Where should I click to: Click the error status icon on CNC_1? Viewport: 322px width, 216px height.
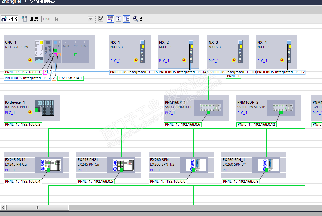pyautogui.click(x=30, y=60)
